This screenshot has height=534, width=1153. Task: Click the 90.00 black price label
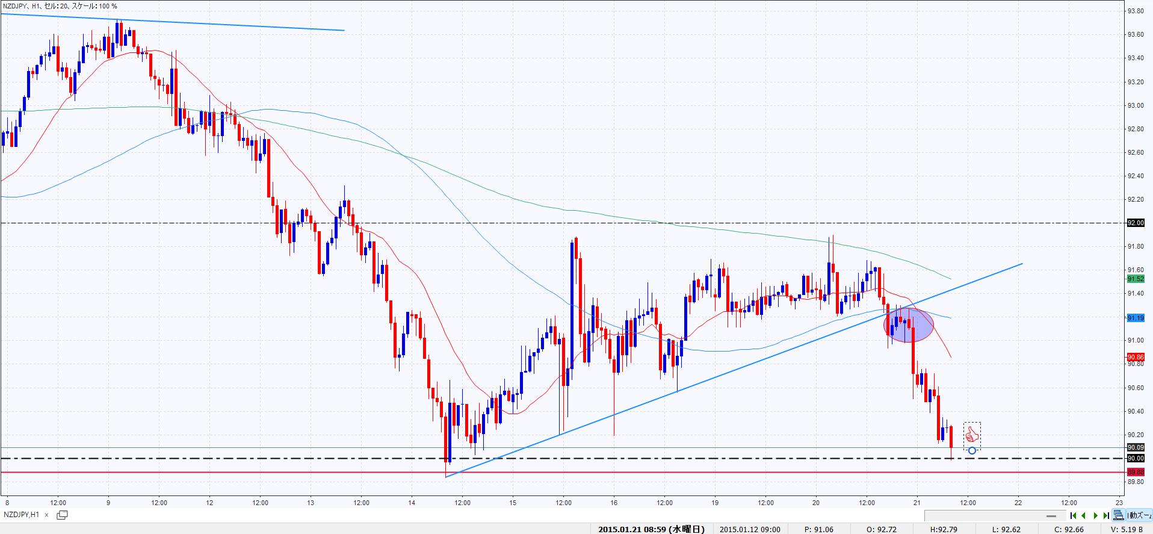pos(1135,459)
